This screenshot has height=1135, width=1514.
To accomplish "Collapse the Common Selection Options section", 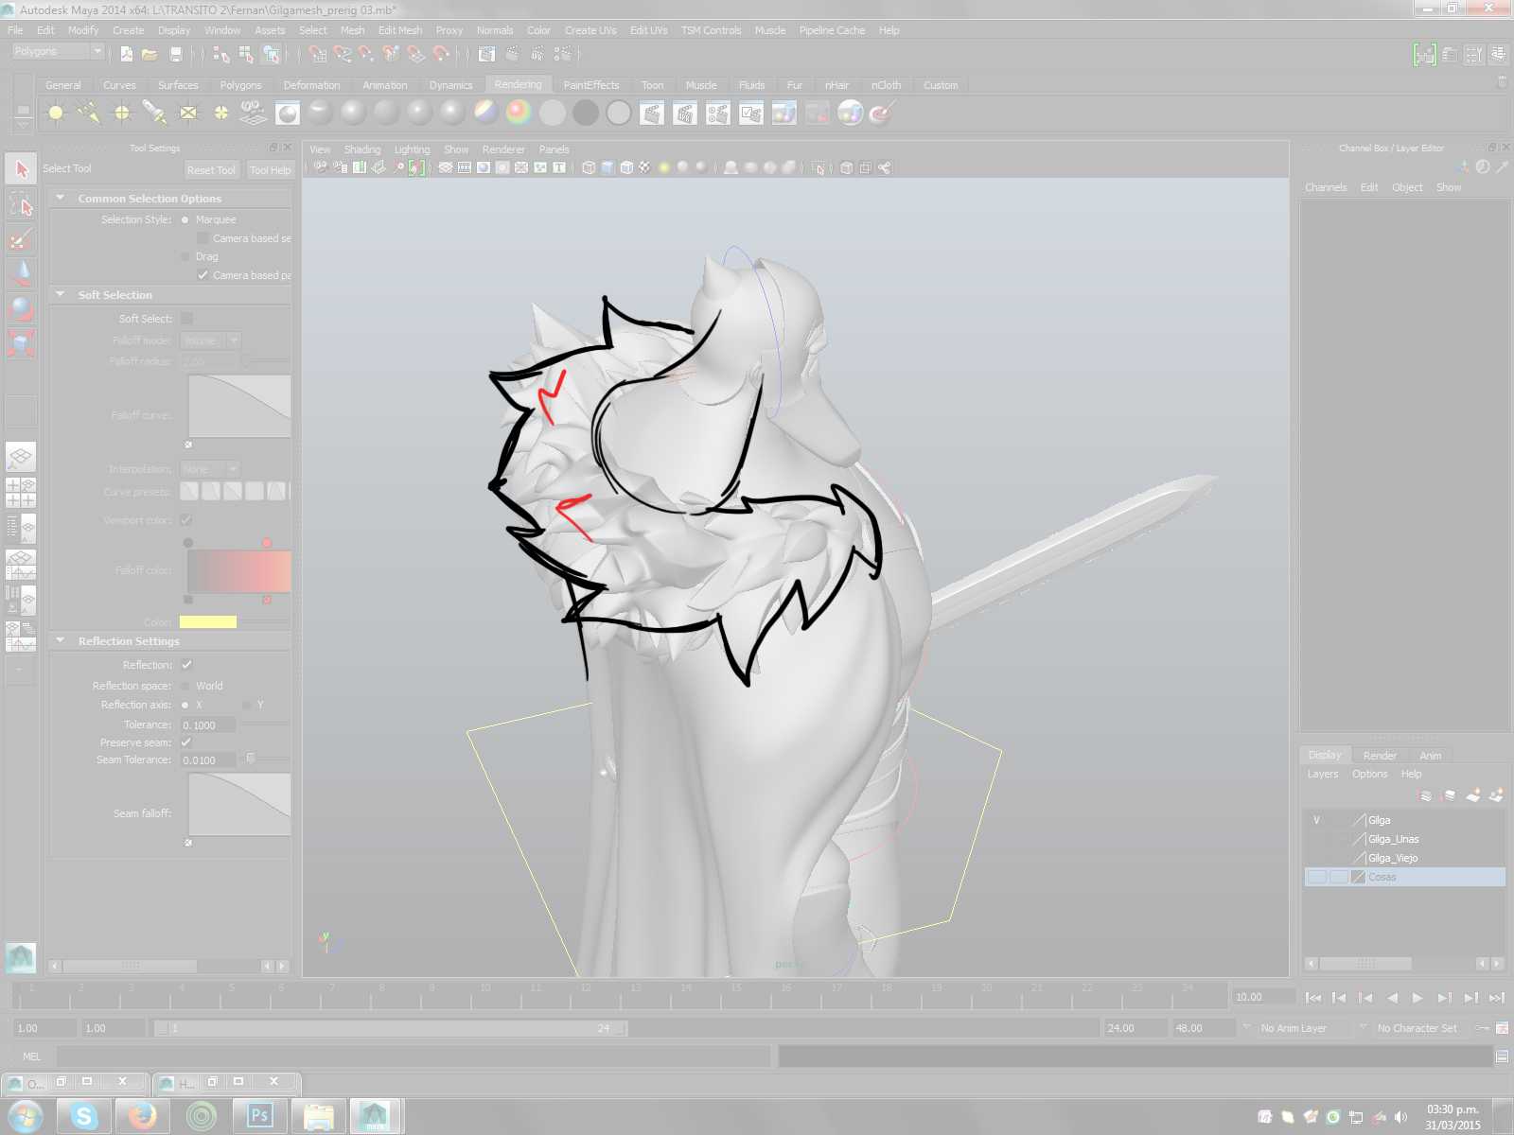I will pyautogui.click(x=61, y=199).
